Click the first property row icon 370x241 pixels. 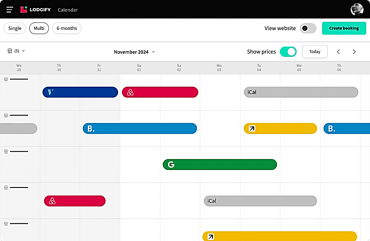click(6, 79)
